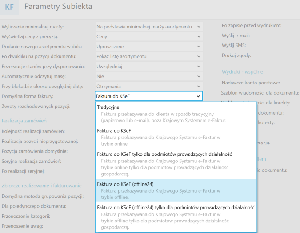Open Rezerwacje stanów przy dysponowaniu dropdown
This screenshot has height=233, width=300.
149,66
